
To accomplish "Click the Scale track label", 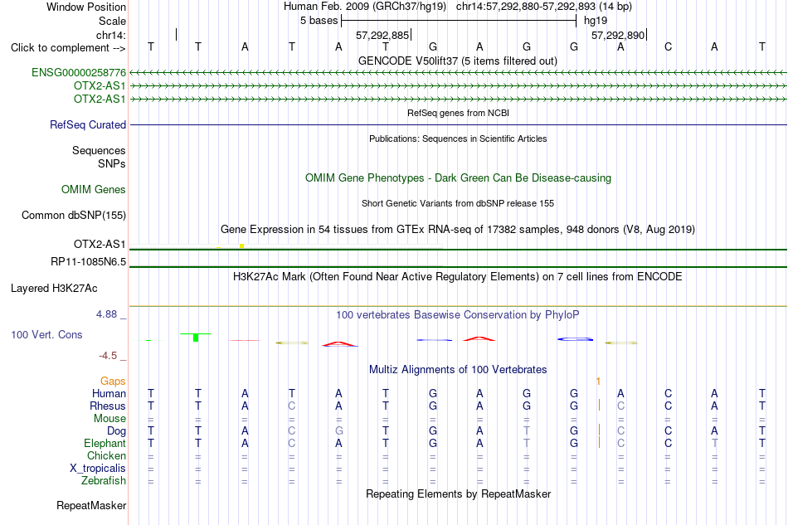I will (112, 21).
